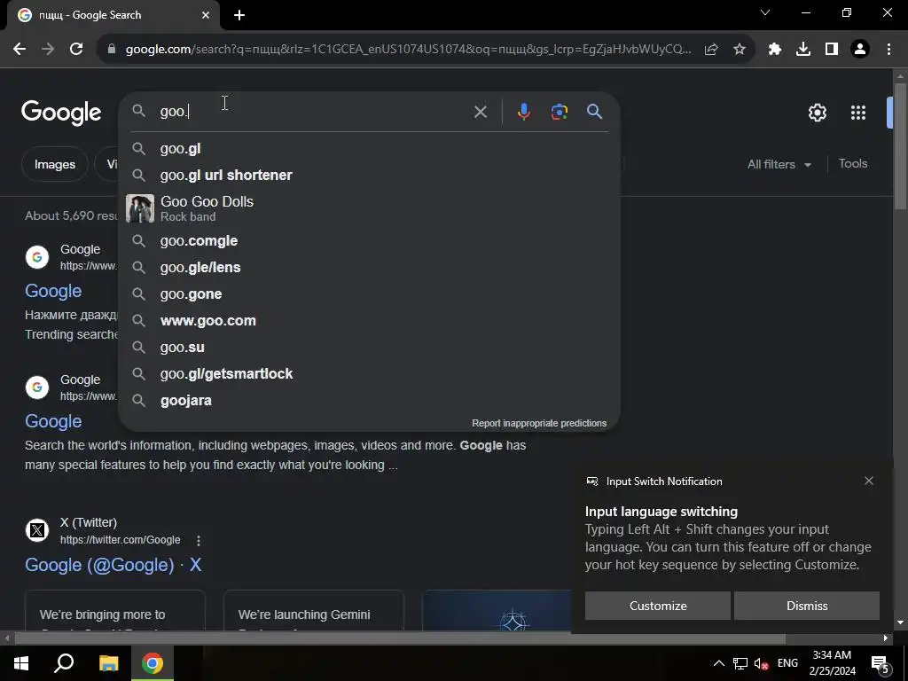Open Google apps grid
The image size is (908, 681).
858,113
